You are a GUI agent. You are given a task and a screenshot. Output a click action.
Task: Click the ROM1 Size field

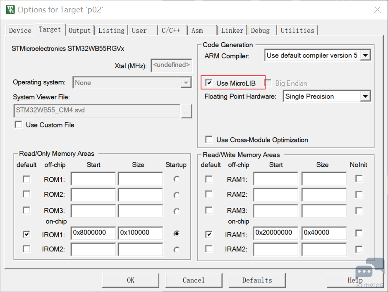click(141, 179)
